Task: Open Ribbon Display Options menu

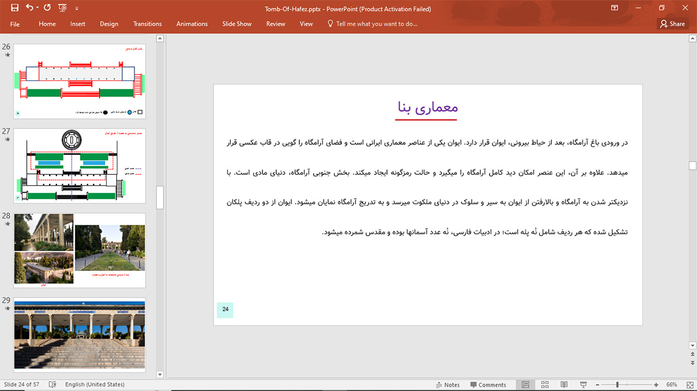Action: tap(615, 8)
